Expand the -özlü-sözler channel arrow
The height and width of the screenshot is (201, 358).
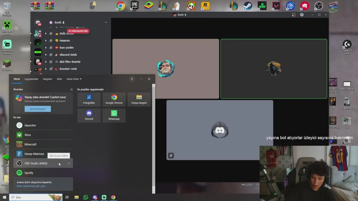pos(46,33)
